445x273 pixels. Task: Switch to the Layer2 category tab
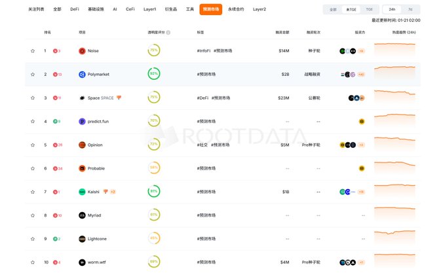260,9
